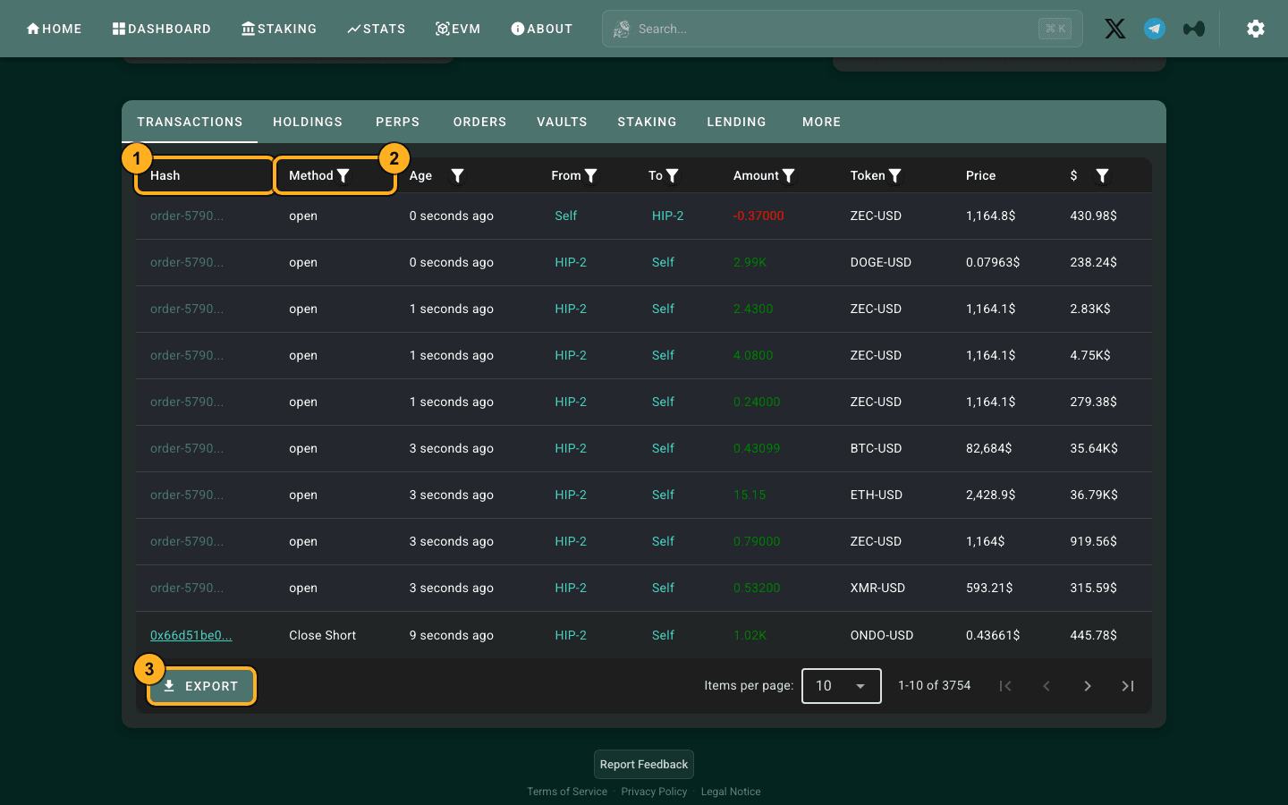
Task: Click the Report Feedback button
Action: (x=644, y=765)
